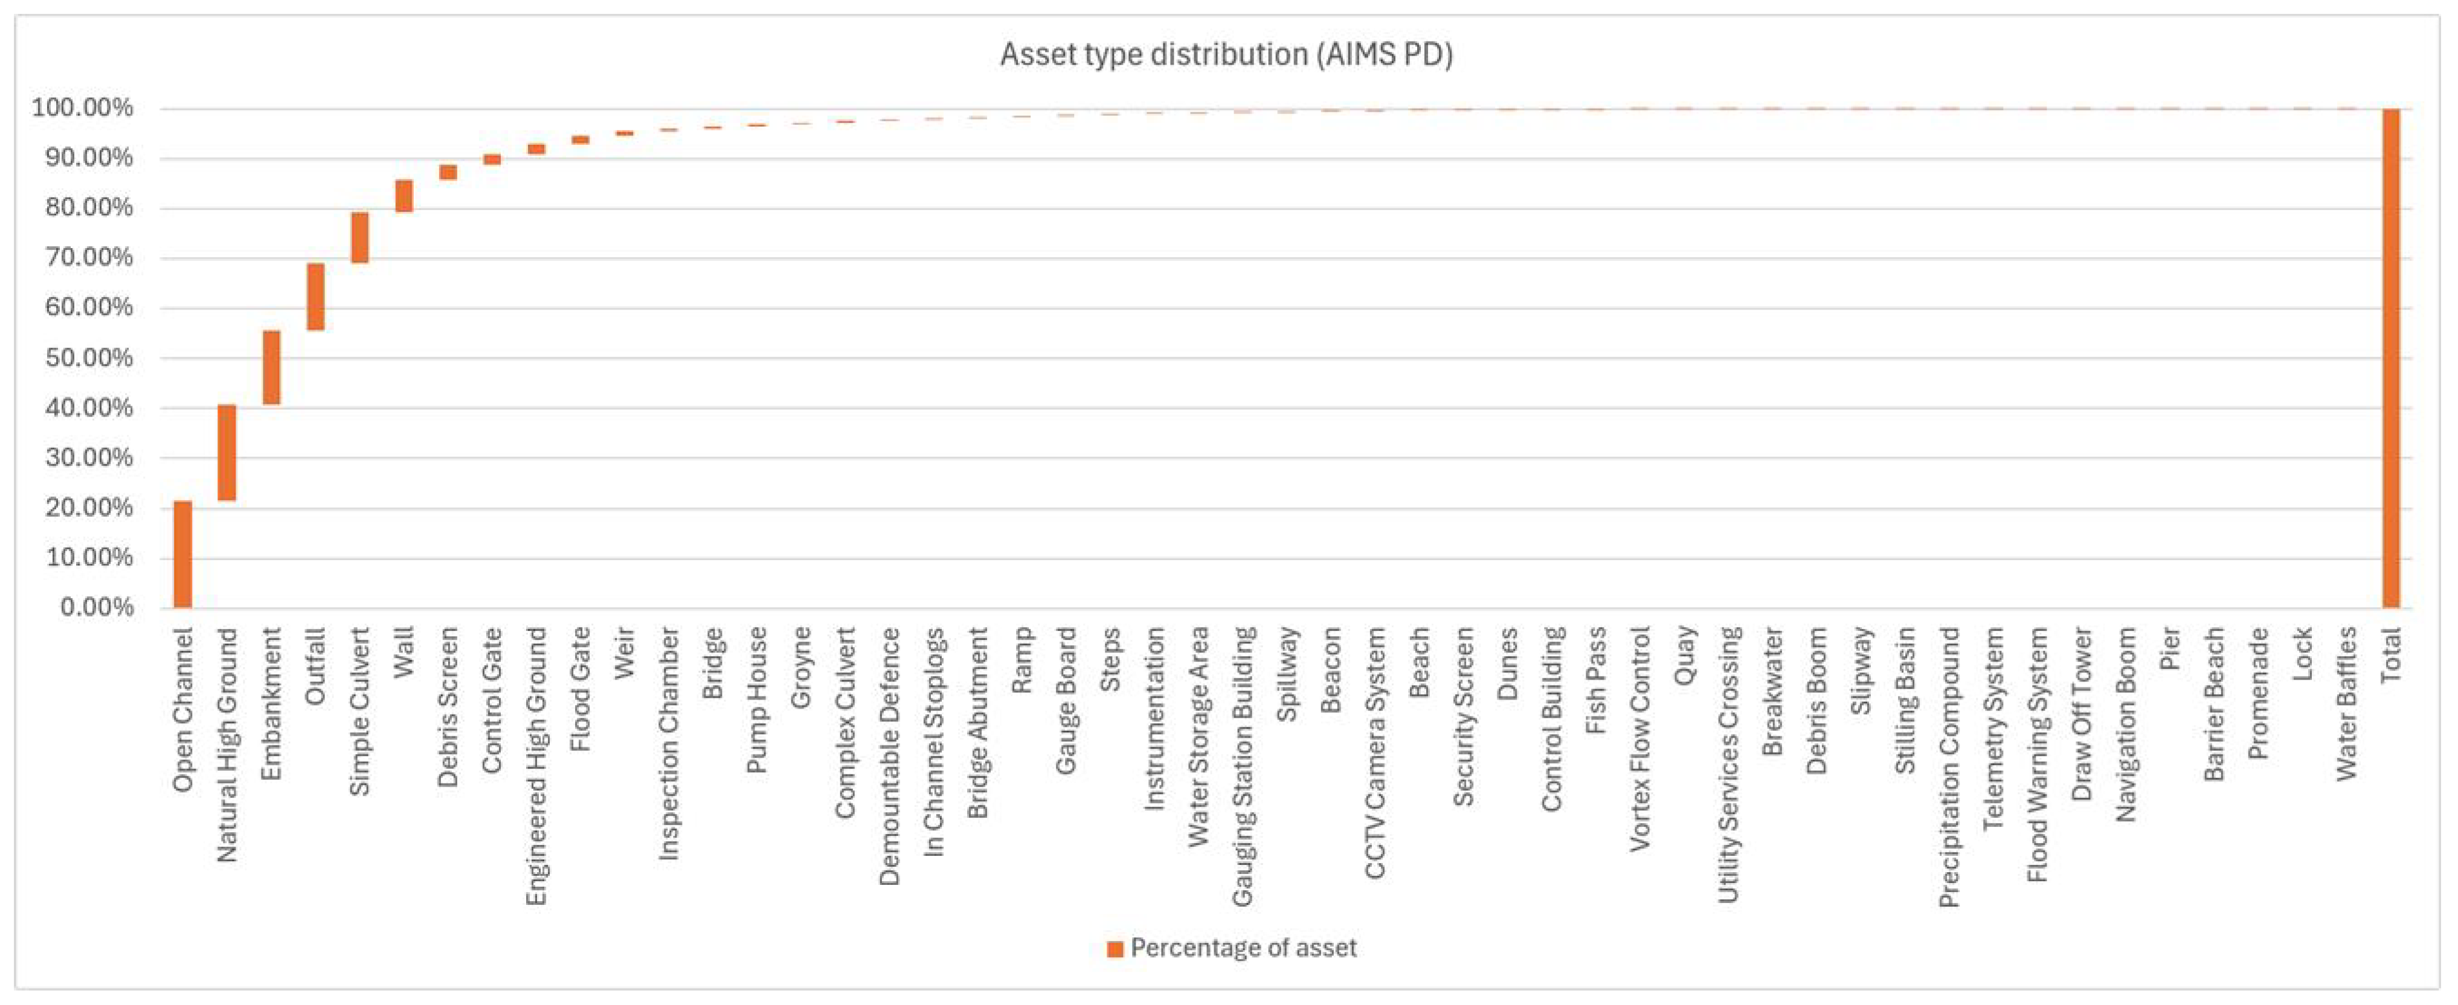Click the Percentage of asset legend label
Screen dimensions: 2458x1005
point(1243,948)
